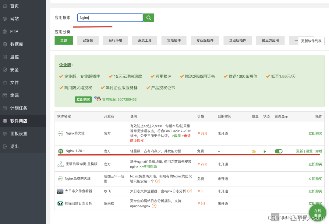329x224 pixels.
Task: Select the 企业版插件 category tab
Action: pos(238,40)
